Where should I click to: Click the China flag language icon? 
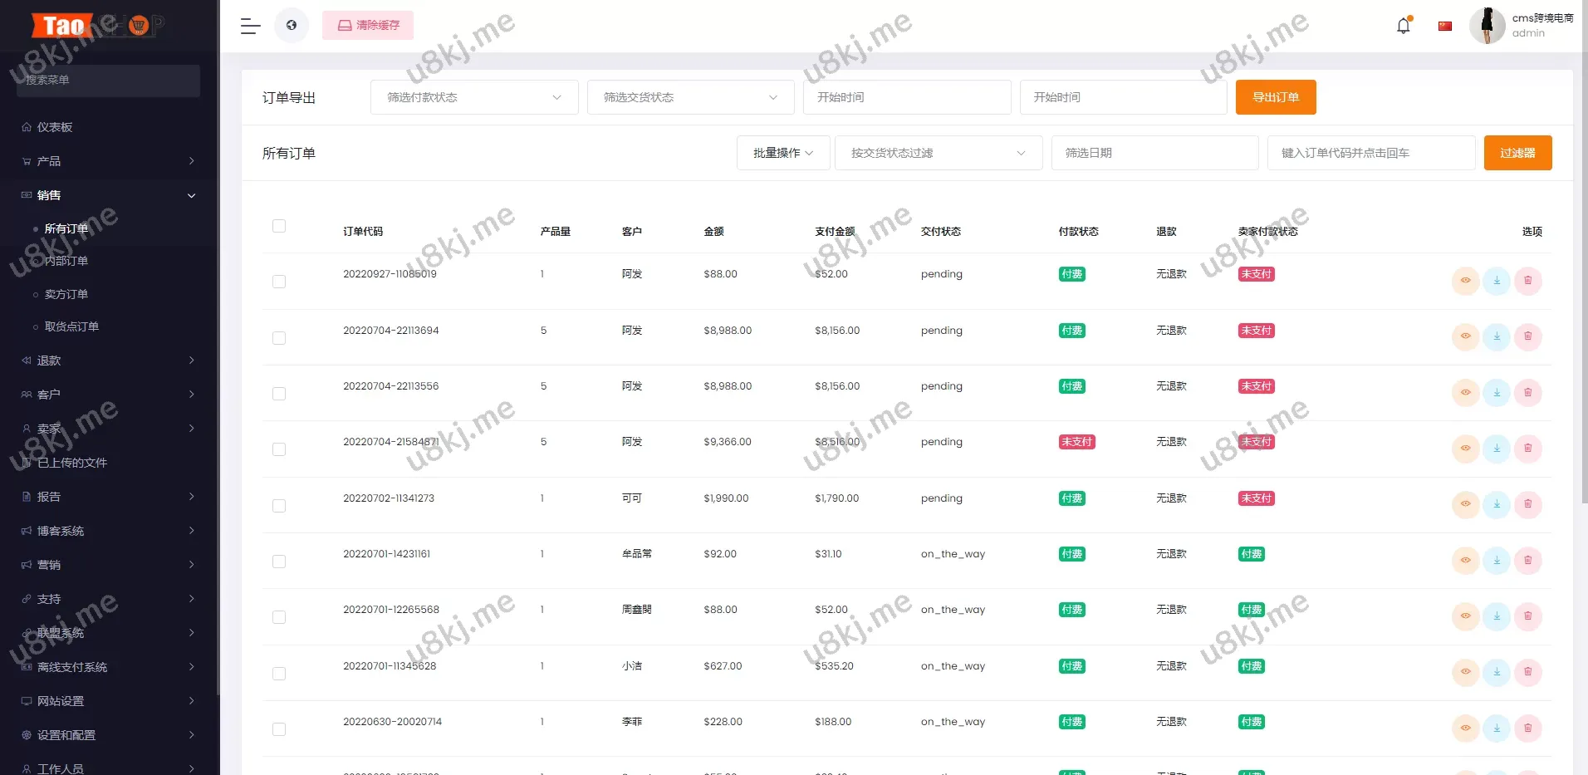pos(1445,26)
